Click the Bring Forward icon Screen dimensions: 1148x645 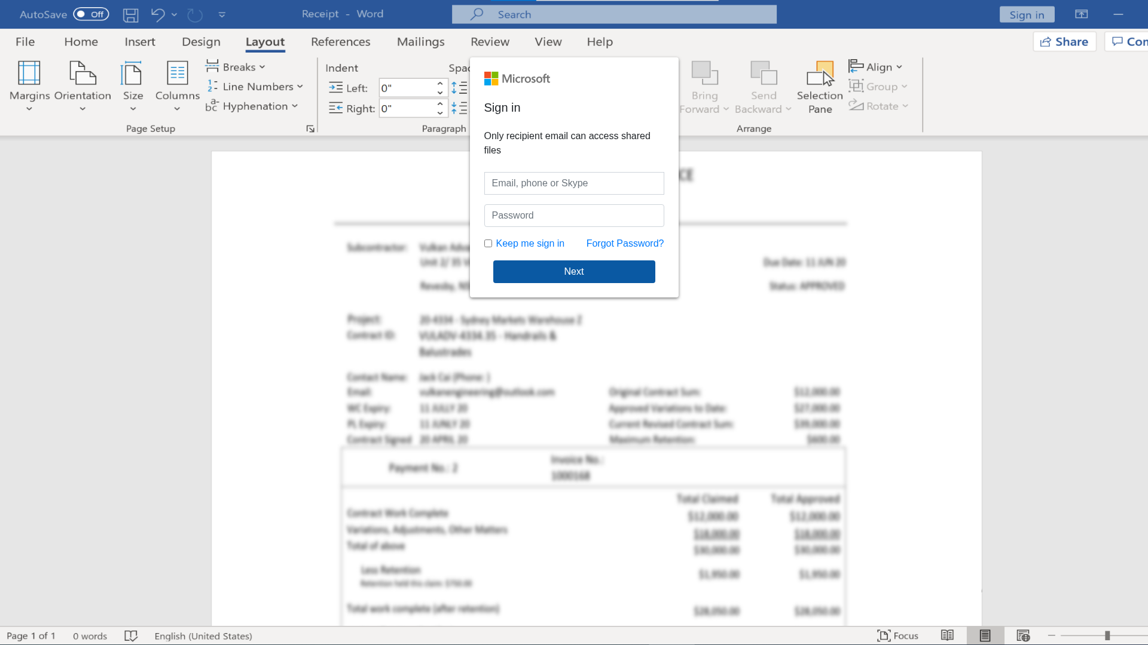(x=704, y=73)
